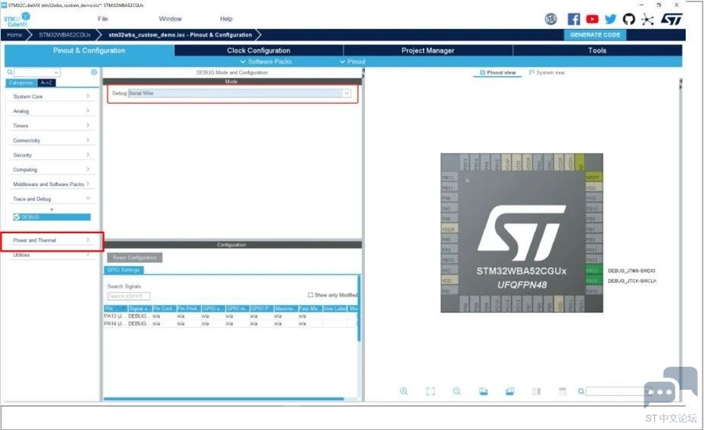Click the STM32WBA52CGUx breadcrumb

click(65, 34)
